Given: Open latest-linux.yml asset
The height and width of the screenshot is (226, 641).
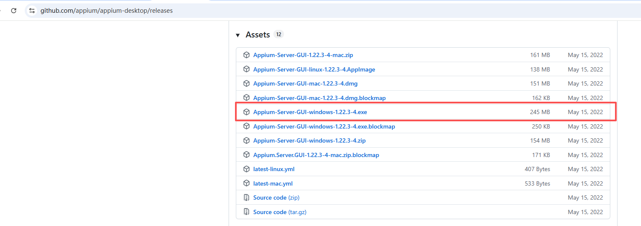Looking at the screenshot, I should pyautogui.click(x=274, y=169).
